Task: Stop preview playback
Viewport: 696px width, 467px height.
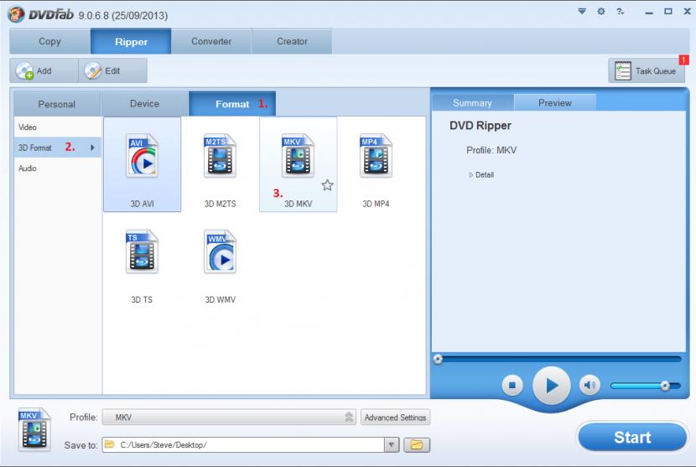Action: point(512,385)
